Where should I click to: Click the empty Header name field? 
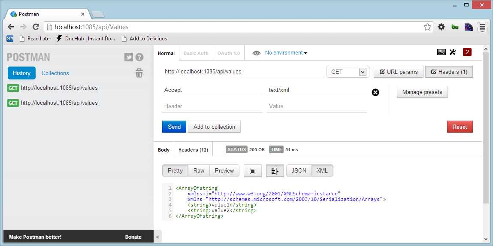212,106
